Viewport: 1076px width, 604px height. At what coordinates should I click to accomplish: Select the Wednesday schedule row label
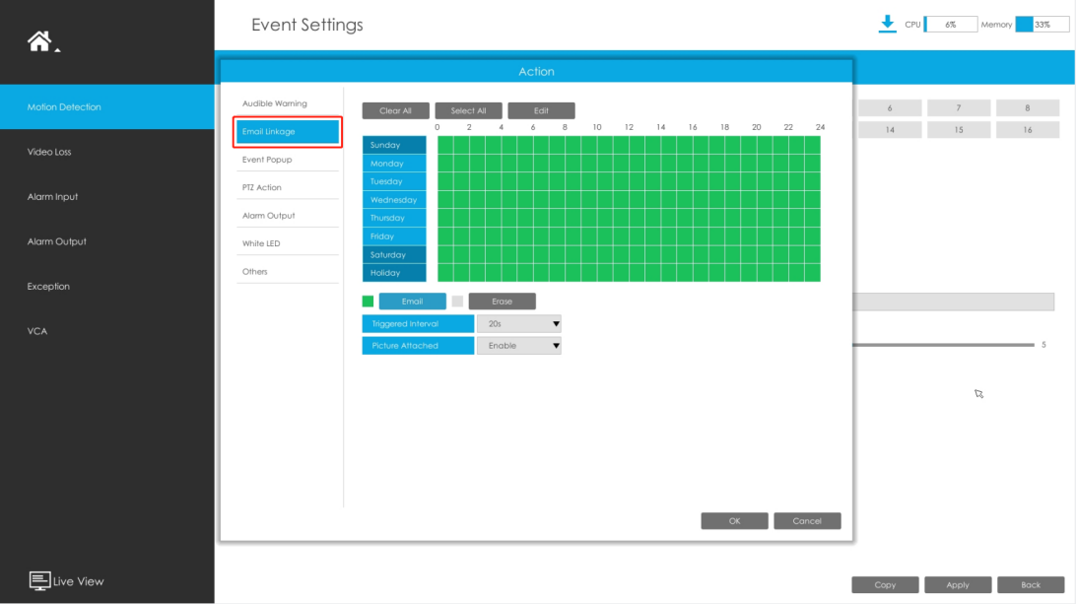point(394,200)
